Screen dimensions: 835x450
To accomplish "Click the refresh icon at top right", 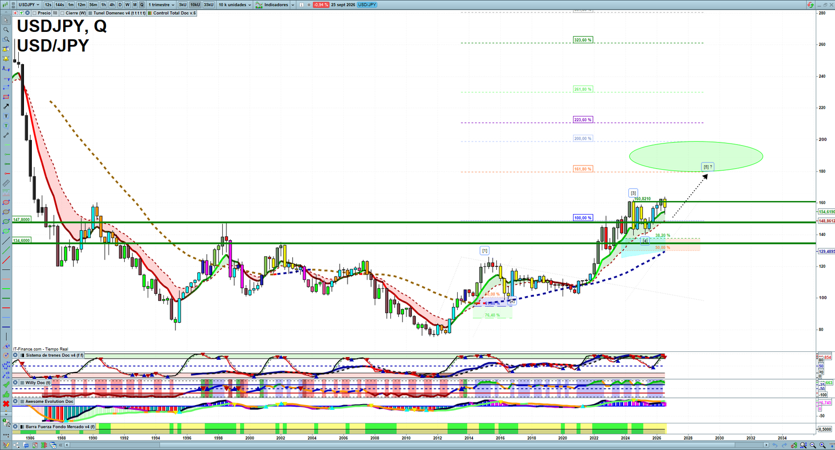I will (x=810, y=5).
